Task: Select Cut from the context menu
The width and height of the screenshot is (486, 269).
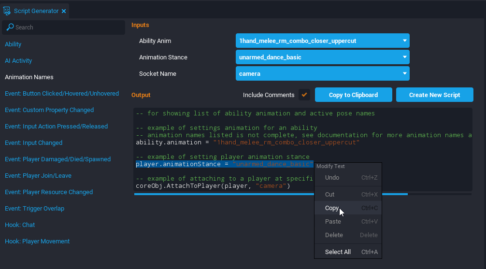Action: (x=329, y=195)
